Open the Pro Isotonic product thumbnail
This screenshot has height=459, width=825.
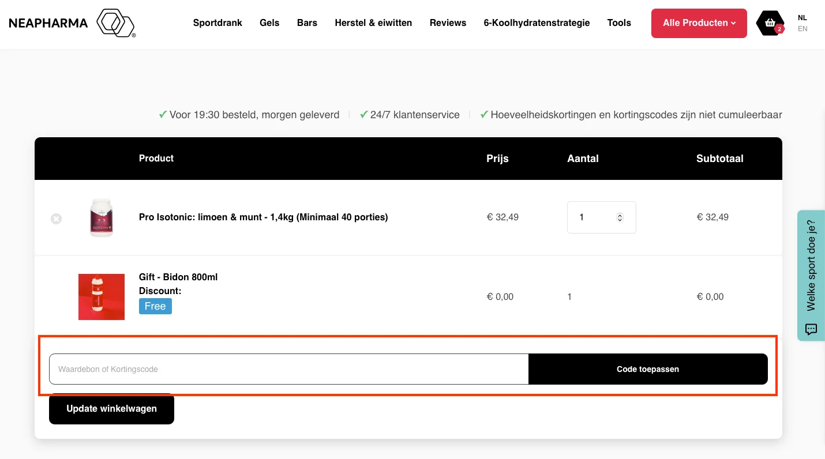point(102,217)
